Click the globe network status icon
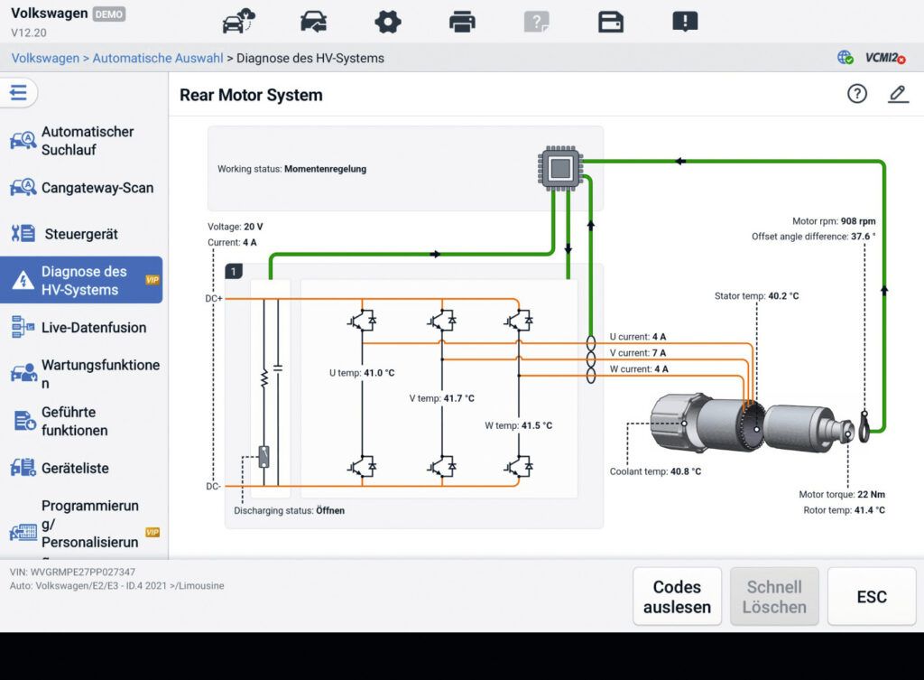924x680 pixels. [845, 58]
